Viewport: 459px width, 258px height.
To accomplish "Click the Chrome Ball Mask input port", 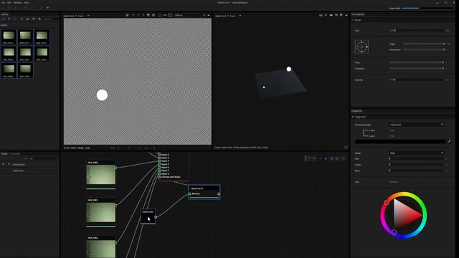I will tap(159, 177).
